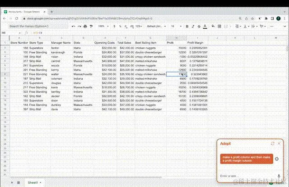Select the $40,999.00 operating costs cell

pyautogui.click(x=105, y=61)
